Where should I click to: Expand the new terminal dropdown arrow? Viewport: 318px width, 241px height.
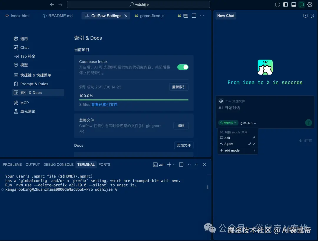click(x=174, y=165)
